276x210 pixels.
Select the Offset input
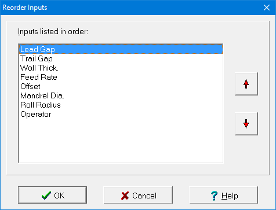click(x=121, y=86)
